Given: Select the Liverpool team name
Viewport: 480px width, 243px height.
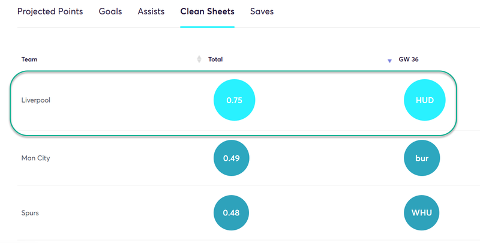Looking at the screenshot, I should pyautogui.click(x=36, y=100).
